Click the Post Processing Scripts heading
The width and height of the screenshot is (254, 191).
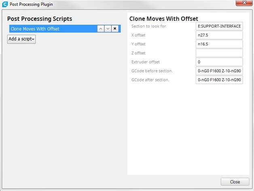point(40,19)
